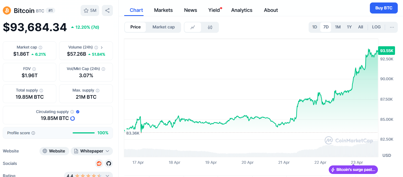
Task: Click the 93.55K current price label
Action: coord(387,51)
